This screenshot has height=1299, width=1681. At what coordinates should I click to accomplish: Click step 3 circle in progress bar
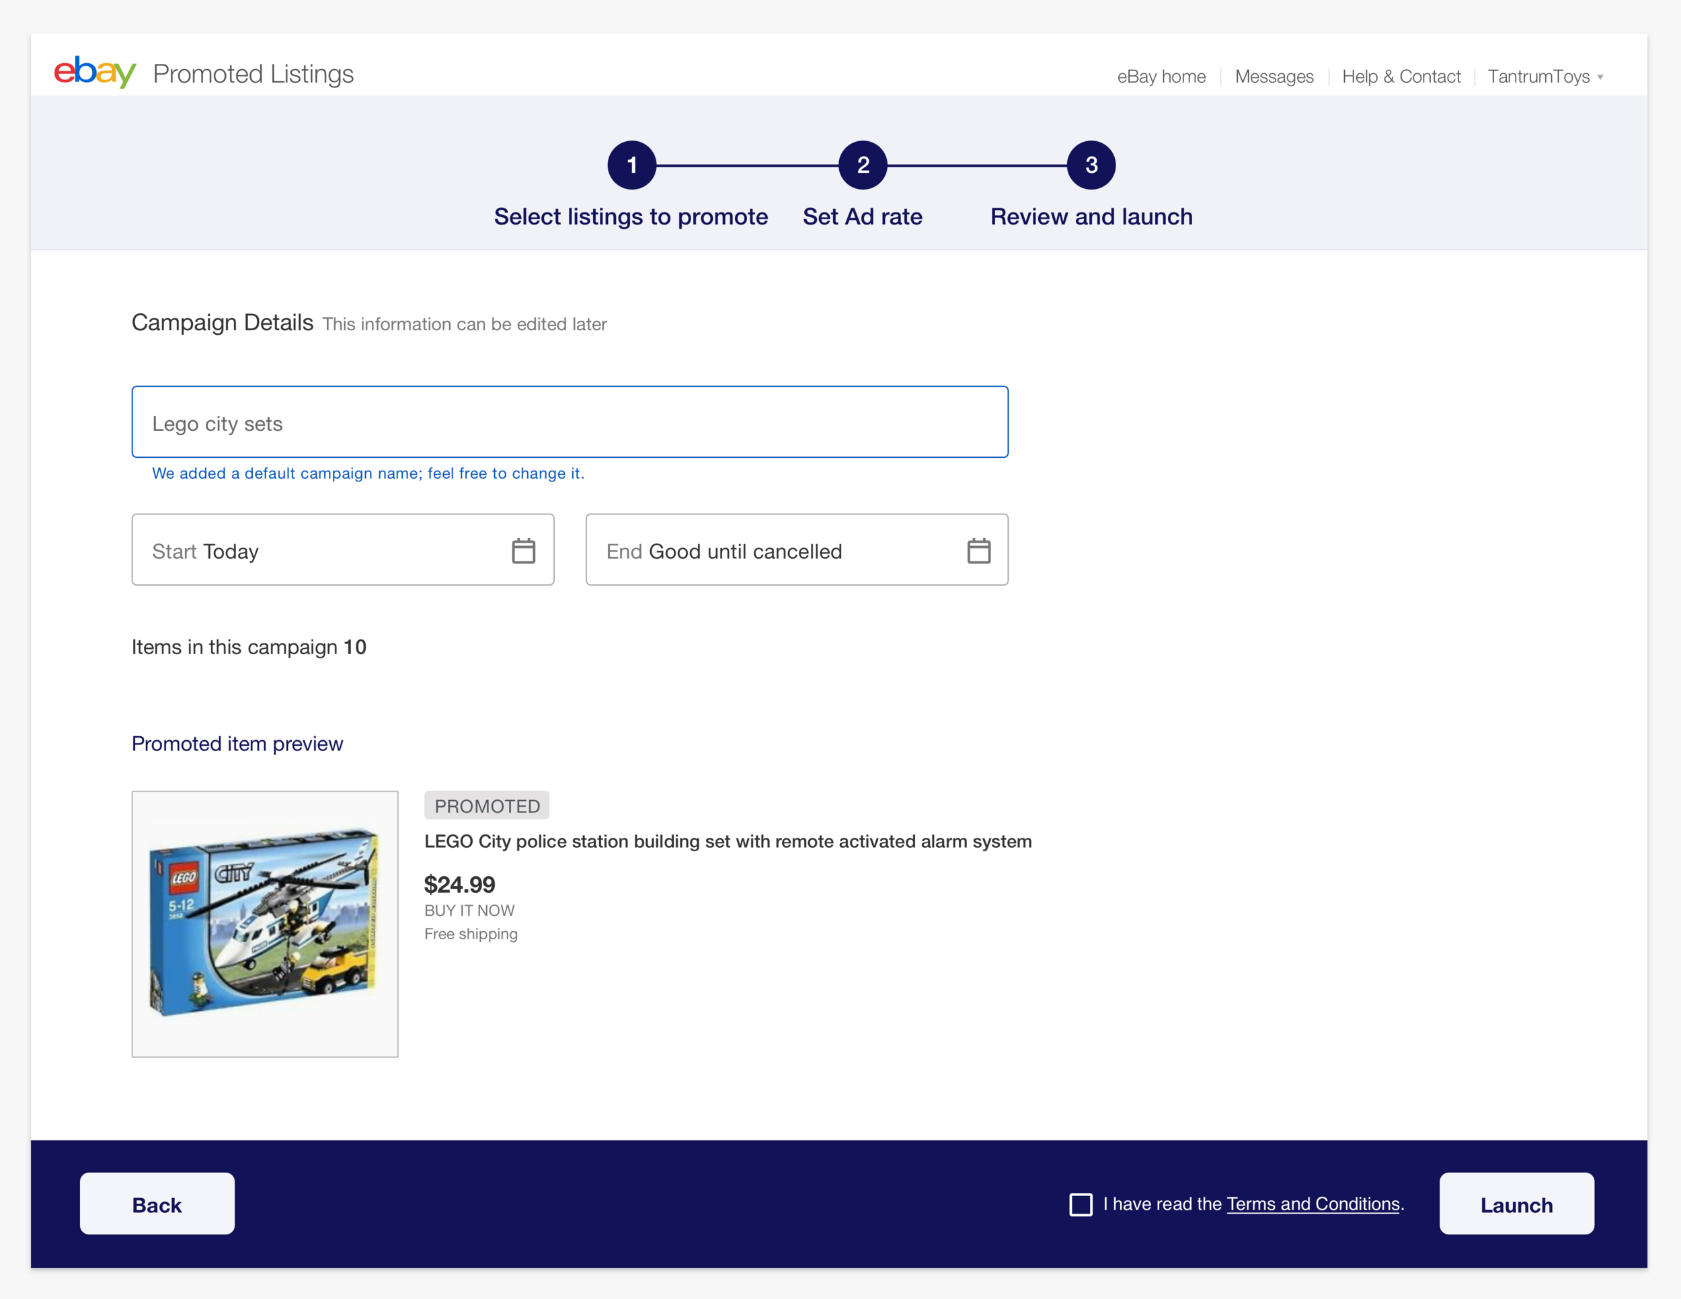click(1091, 165)
